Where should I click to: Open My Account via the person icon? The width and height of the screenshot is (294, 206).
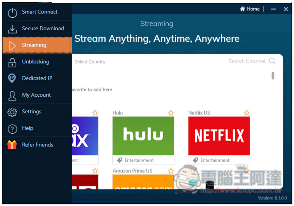[12, 96]
